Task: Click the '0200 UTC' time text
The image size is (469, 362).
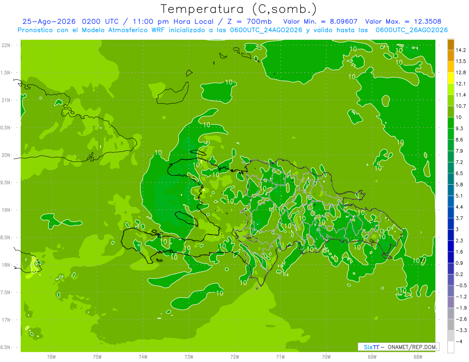Action: coord(100,21)
